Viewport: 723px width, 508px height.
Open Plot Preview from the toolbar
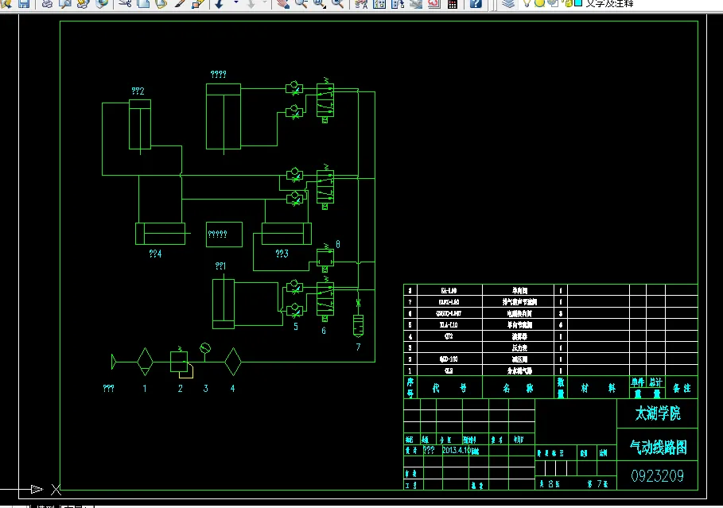coord(65,4)
